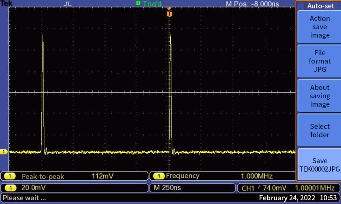This screenshot has height=204, width=341.
Task: Change the File format JPG setting
Action: tap(320, 61)
